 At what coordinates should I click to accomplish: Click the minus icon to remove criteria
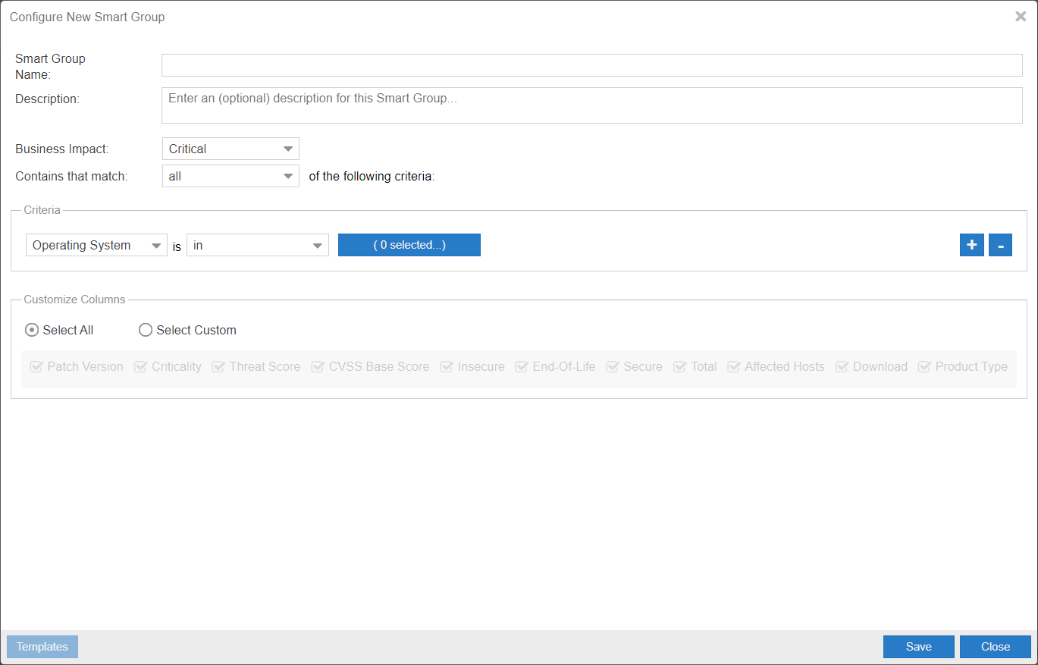coord(1000,245)
